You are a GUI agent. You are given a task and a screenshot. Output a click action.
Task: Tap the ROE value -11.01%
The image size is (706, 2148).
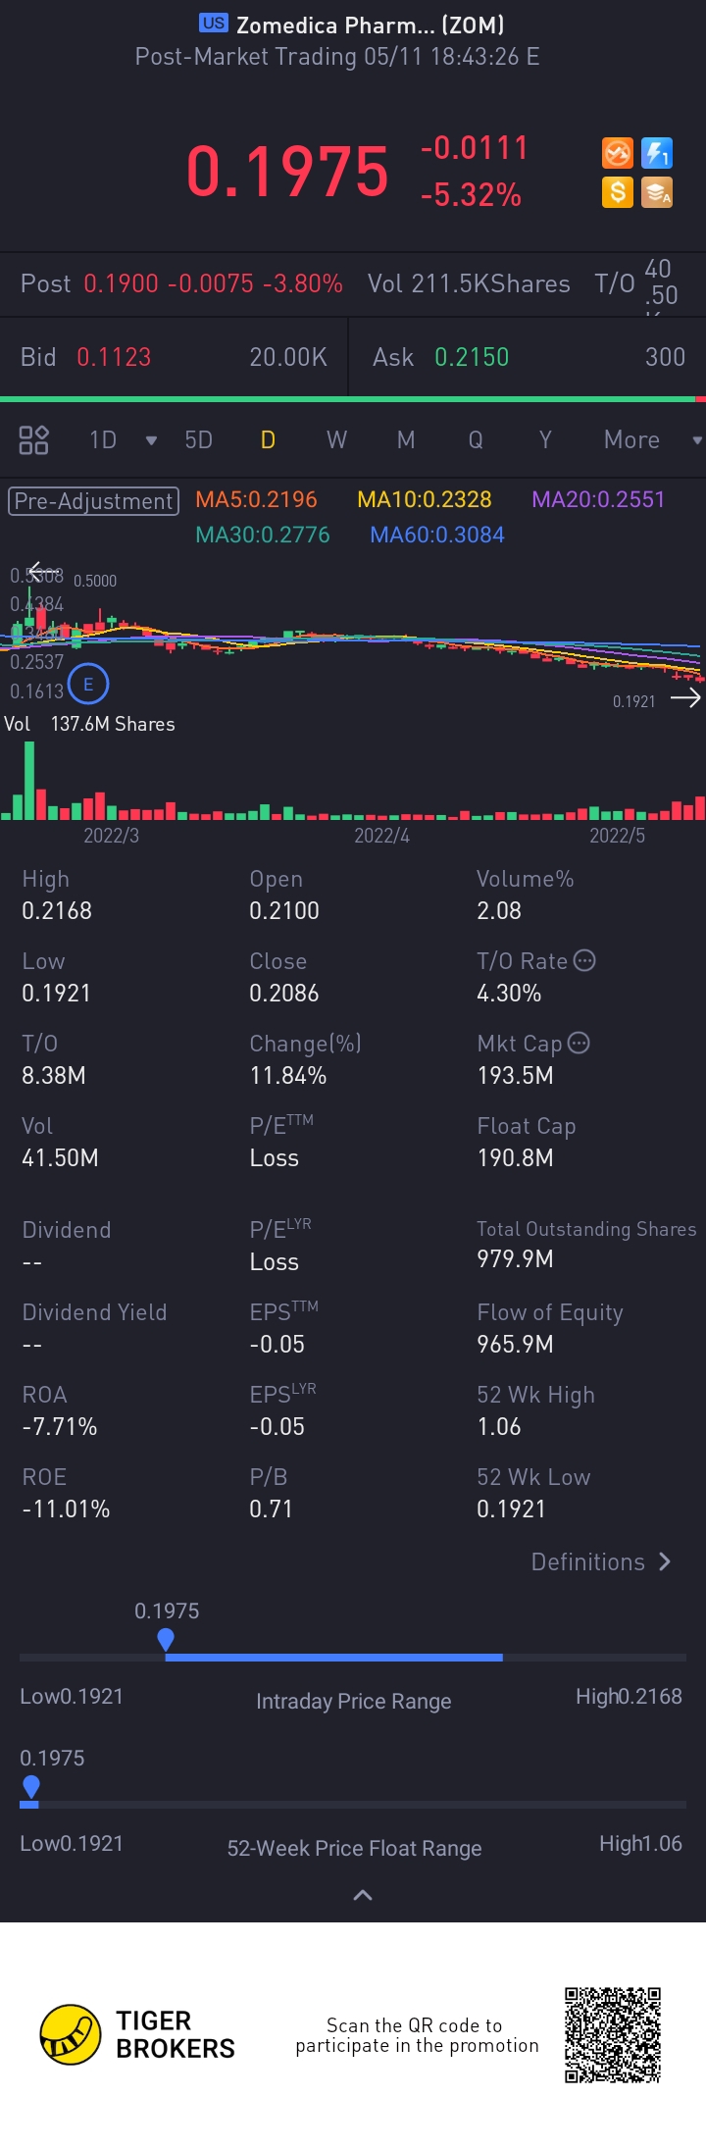(66, 1509)
